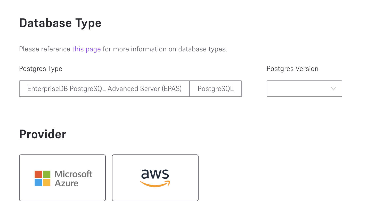Click the 'Microsoft Azure' wordmark text
Screen dimensions: 376x220
(x=73, y=178)
